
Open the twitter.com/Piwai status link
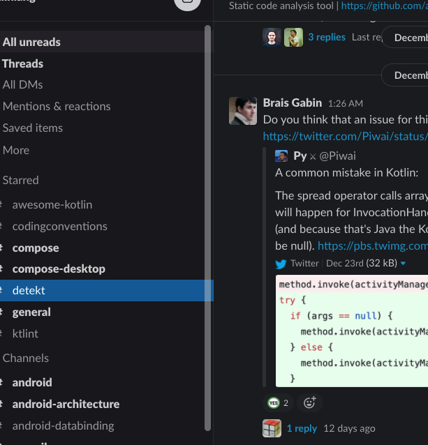346,137
